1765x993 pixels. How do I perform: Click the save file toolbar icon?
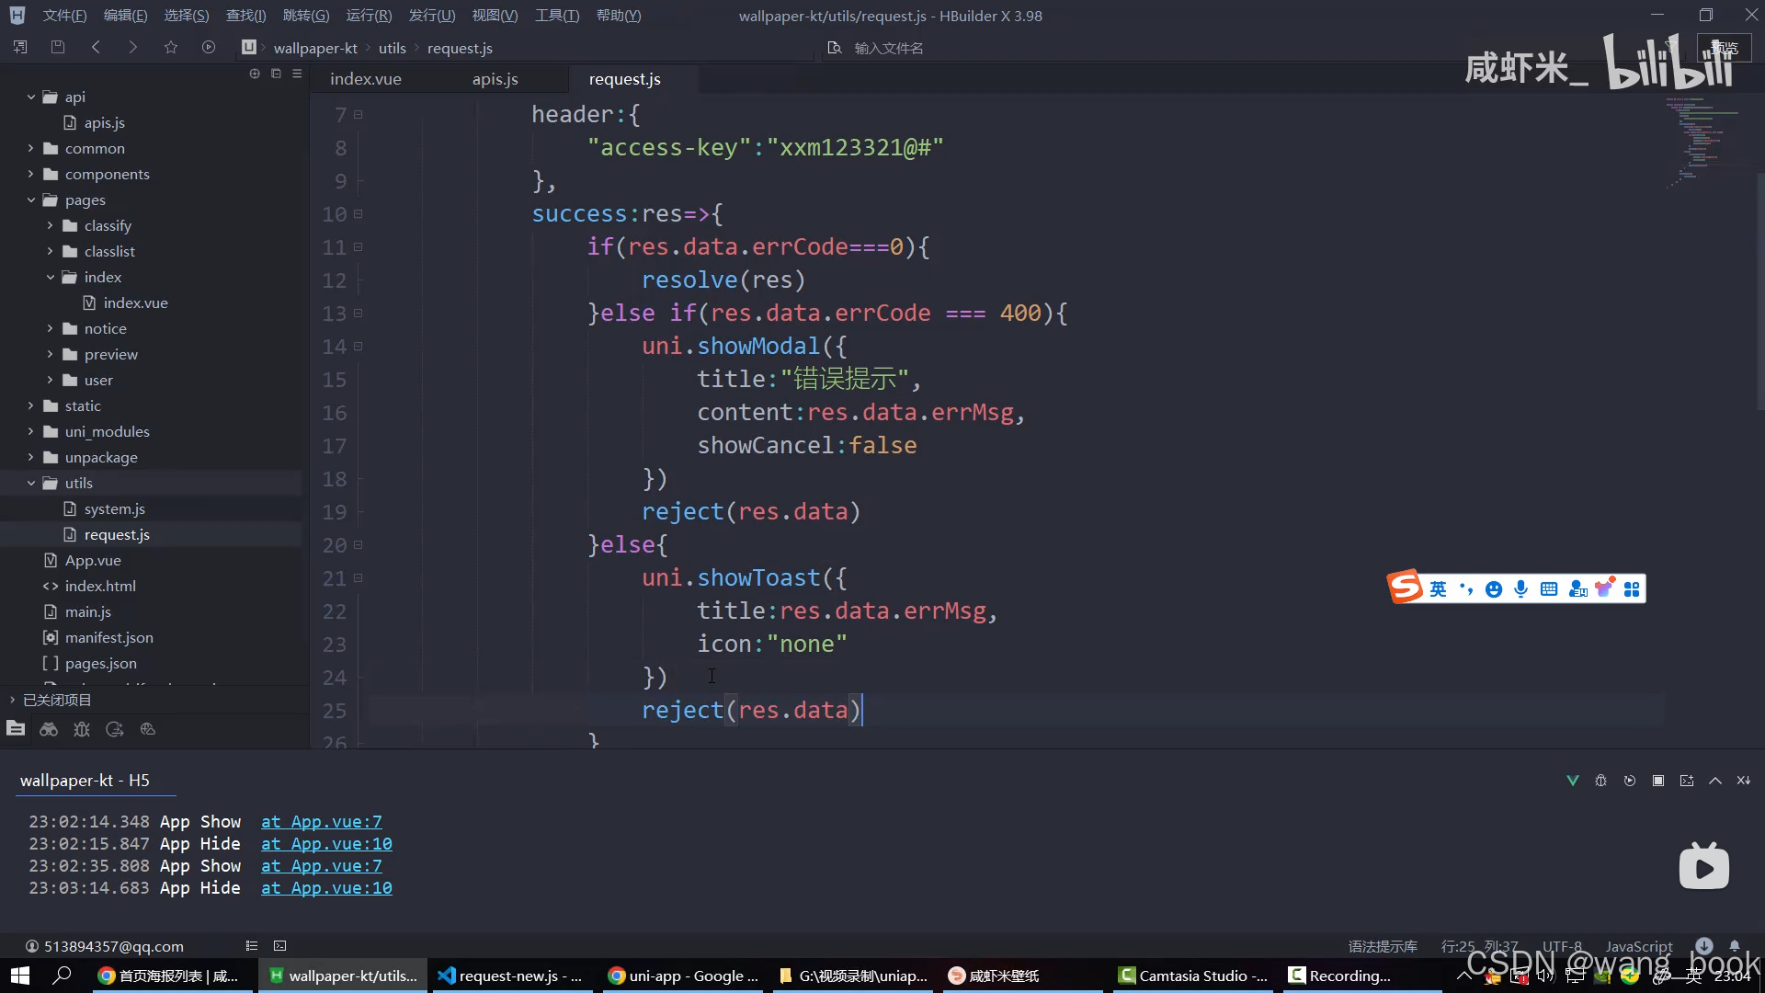(x=58, y=47)
